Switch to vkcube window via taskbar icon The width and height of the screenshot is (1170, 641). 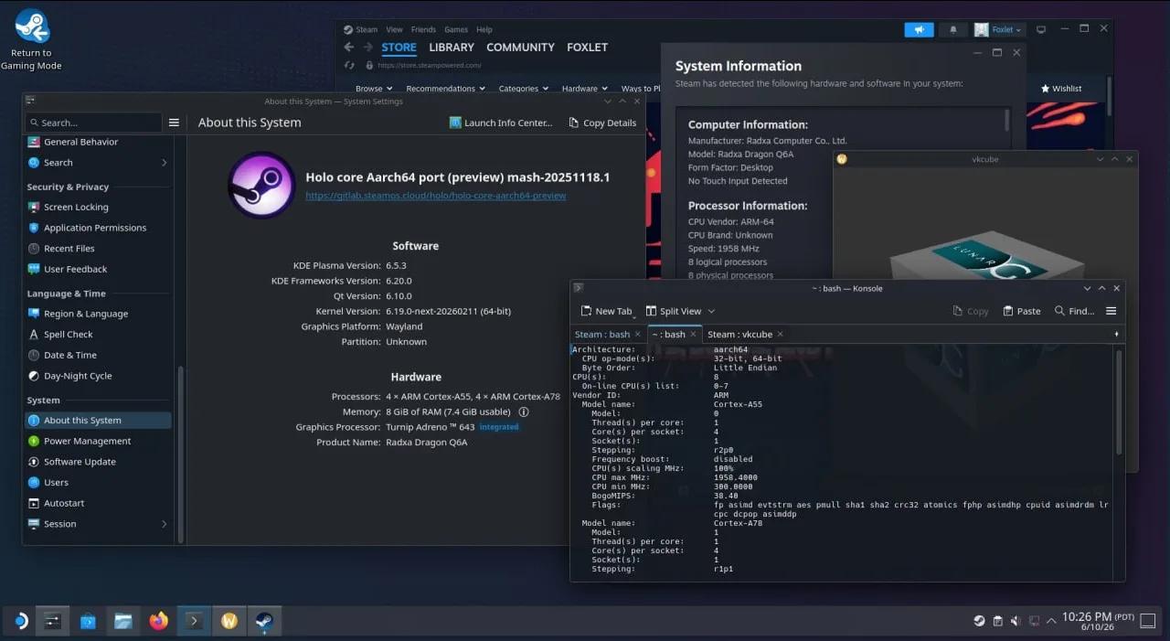(230, 622)
